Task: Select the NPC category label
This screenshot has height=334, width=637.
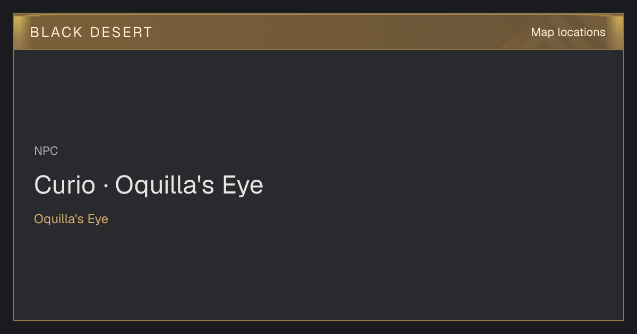Action: click(46, 151)
